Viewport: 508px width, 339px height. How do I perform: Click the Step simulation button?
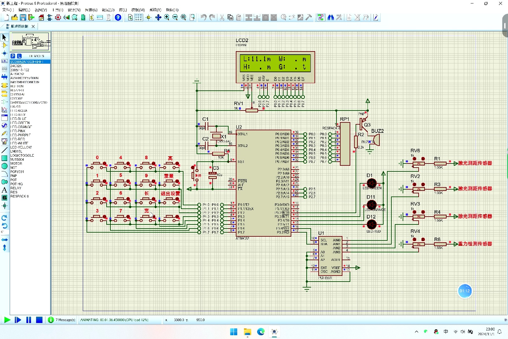tap(18, 320)
